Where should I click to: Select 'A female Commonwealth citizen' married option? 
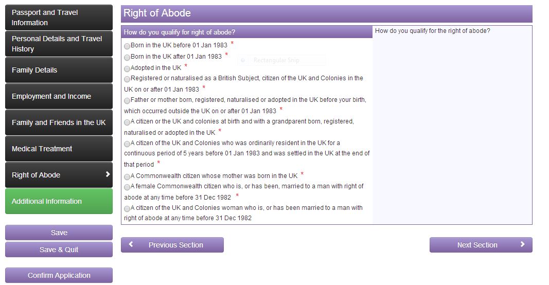click(127, 187)
